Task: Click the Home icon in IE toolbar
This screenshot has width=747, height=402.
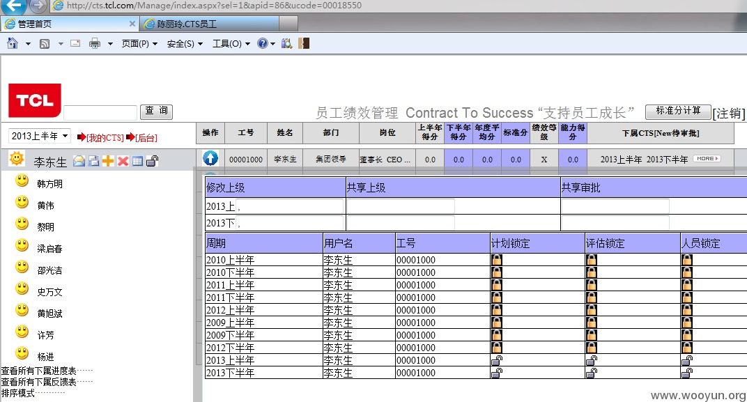Action: [13, 43]
